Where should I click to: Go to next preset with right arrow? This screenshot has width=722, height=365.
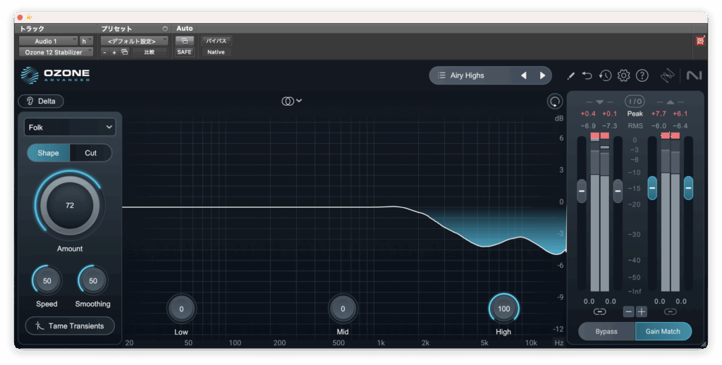tap(542, 75)
